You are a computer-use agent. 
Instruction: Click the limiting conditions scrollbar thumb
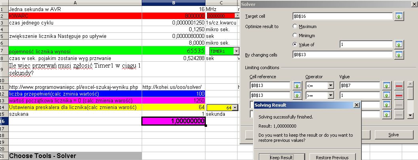[x=411, y=93]
